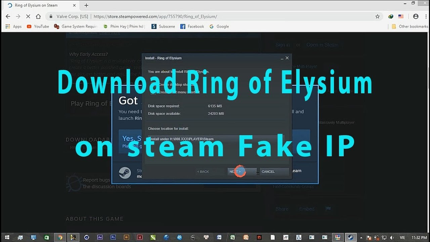Open the Chrome profile avatar icon
This screenshot has width=430, height=242.
(x=416, y=16)
